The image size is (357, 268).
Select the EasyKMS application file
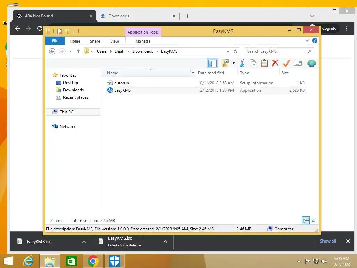click(206, 90)
